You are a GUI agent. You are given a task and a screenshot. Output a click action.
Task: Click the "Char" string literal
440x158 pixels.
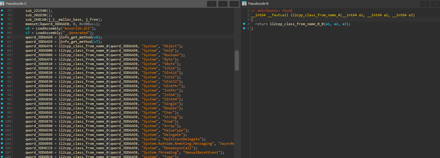169,113
